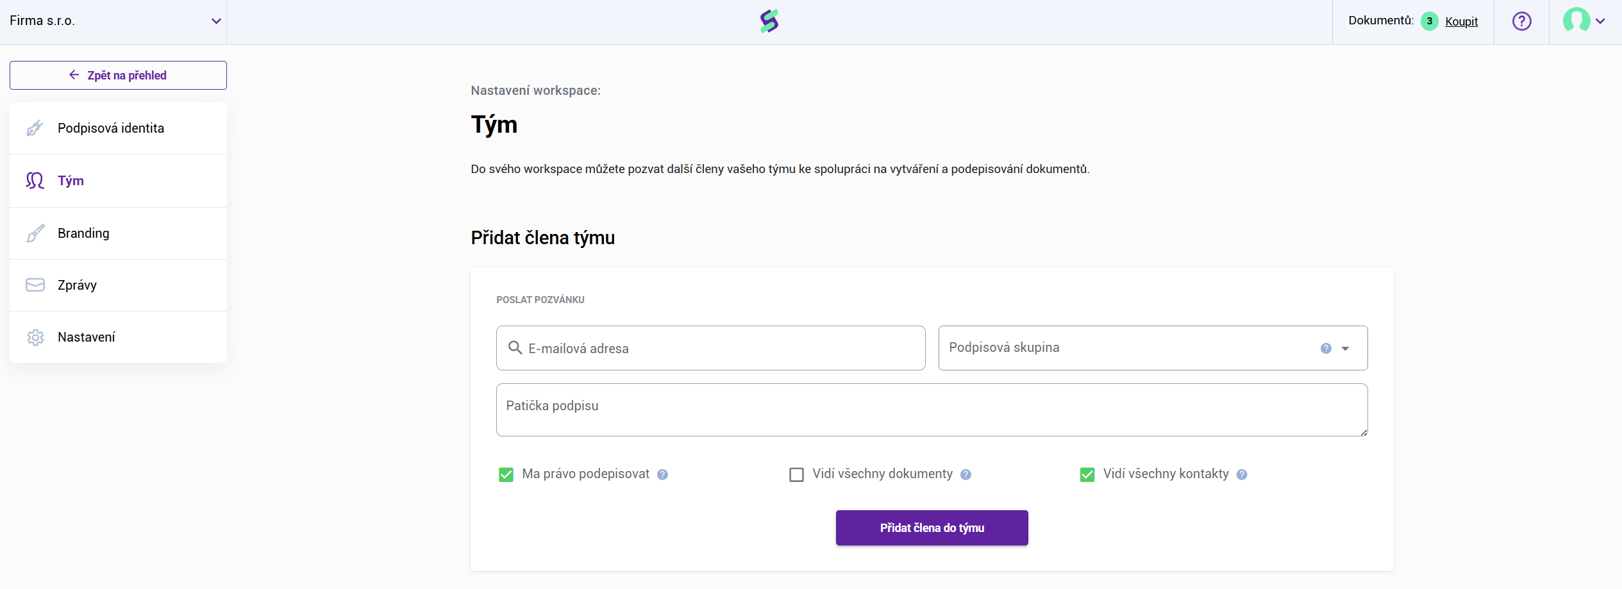
Task: Click the Podpisová skupina help icon
Action: click(1326, 348)
